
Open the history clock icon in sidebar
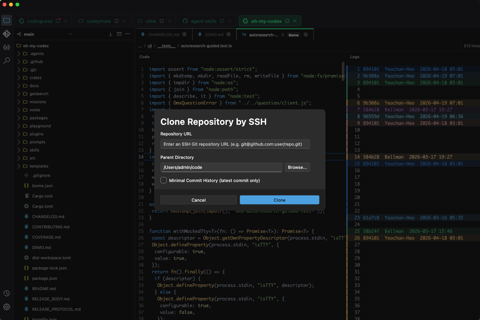[x=6, y=293]
